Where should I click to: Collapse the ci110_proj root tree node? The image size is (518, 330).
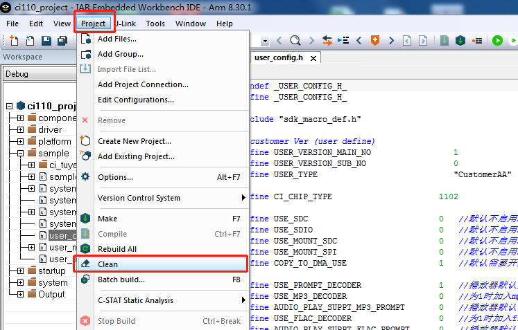point(9,106)
